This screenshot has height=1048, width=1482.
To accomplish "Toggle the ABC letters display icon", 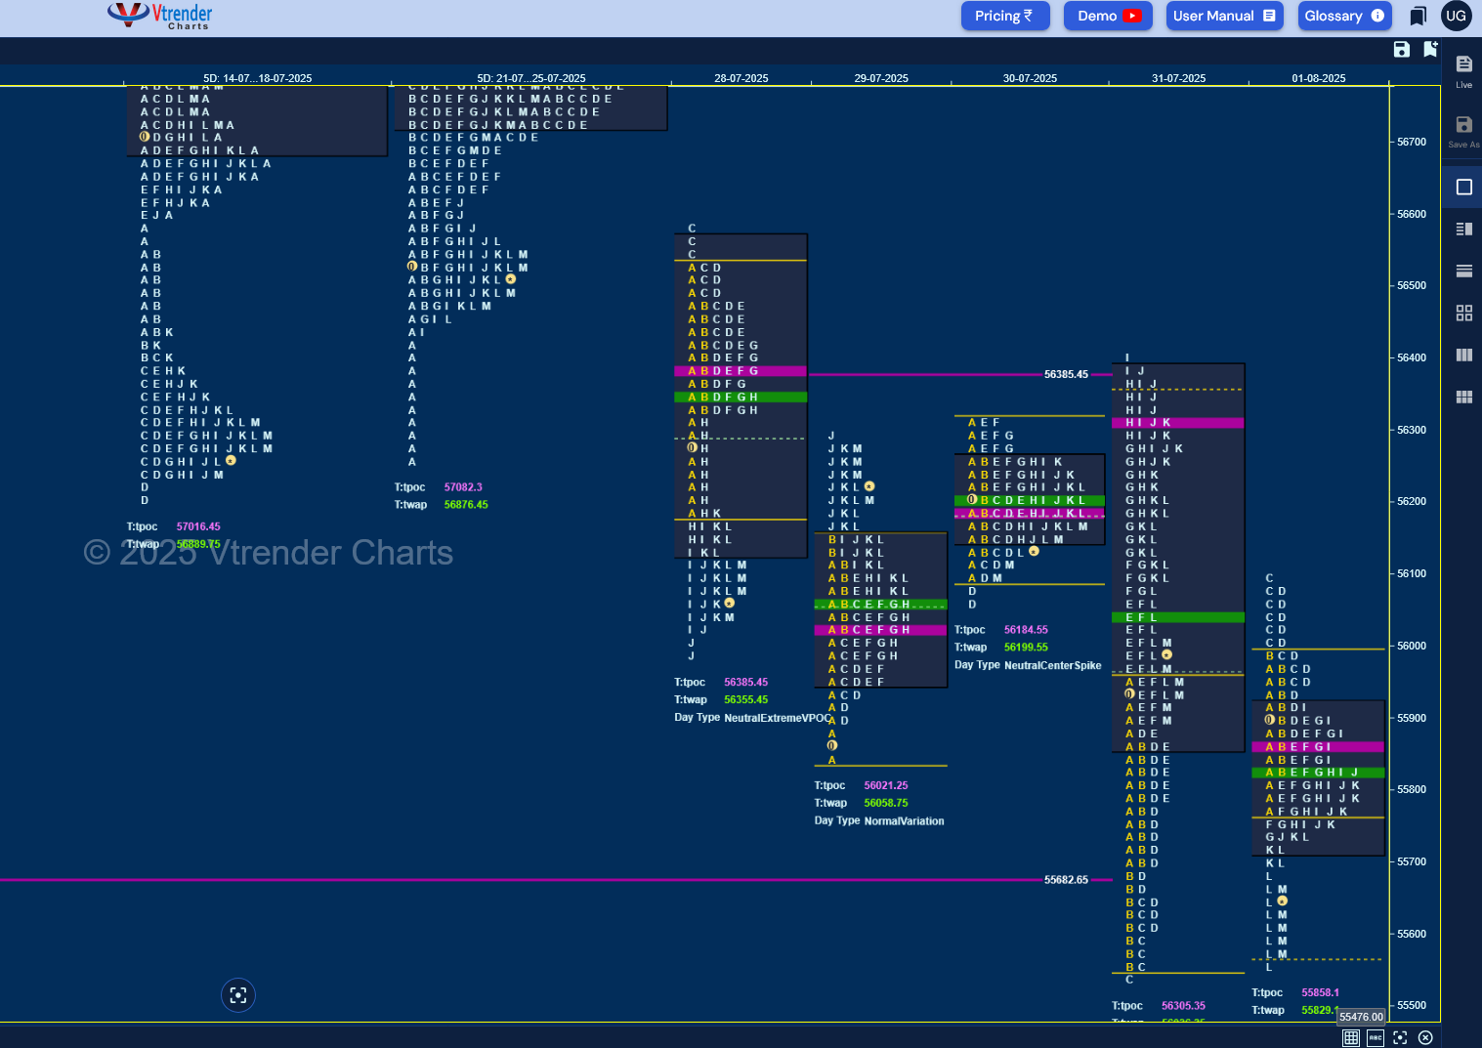I will (1376, 1038).
